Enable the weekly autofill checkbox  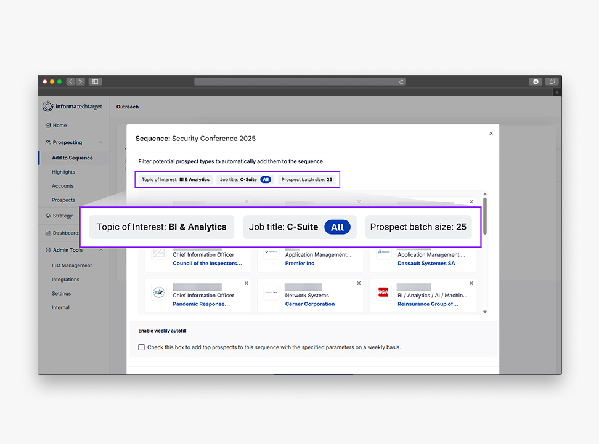point(142,347)
